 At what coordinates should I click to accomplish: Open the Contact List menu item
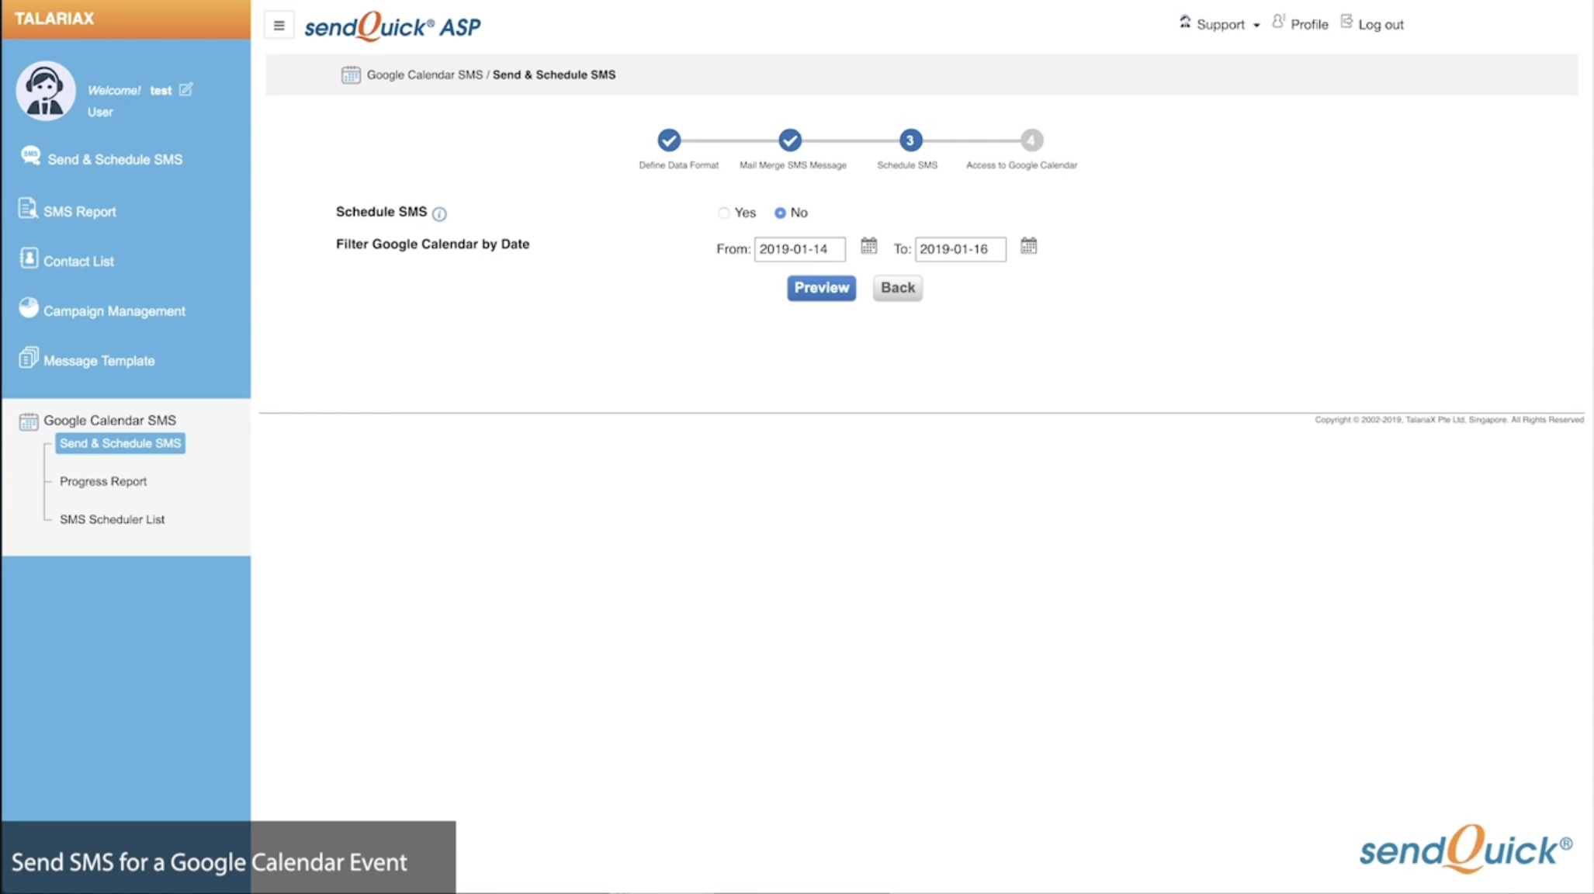[x=78, y=261]
